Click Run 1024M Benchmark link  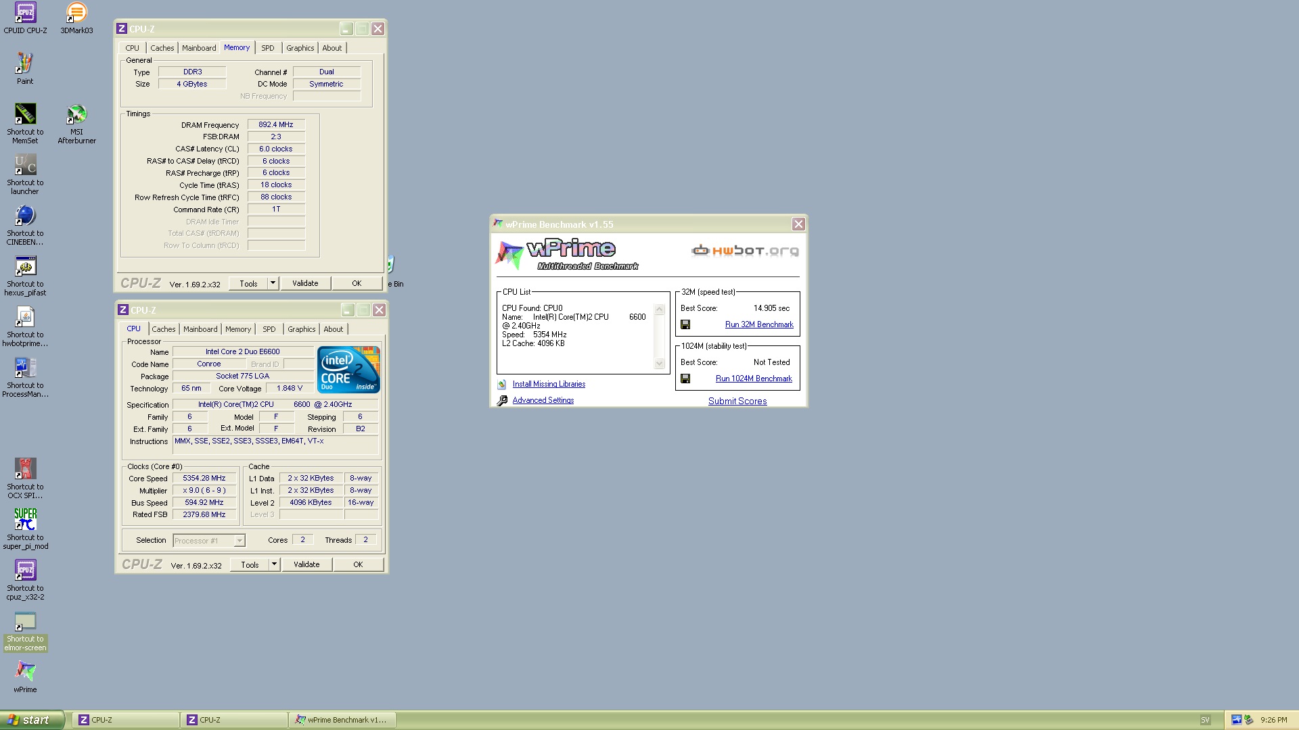(x=754, y=379)
